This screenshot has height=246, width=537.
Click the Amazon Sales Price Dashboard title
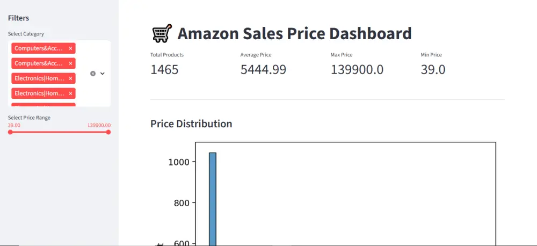[294, 34]
